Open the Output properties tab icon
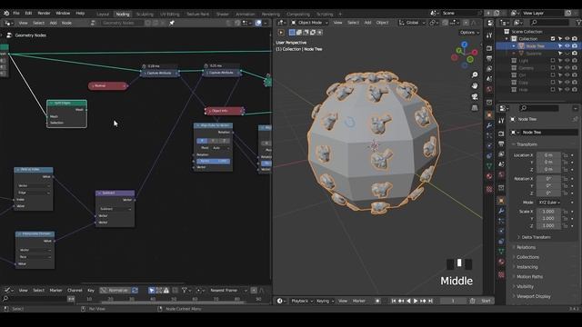582x327 pixels. click(x=501, y=144)
